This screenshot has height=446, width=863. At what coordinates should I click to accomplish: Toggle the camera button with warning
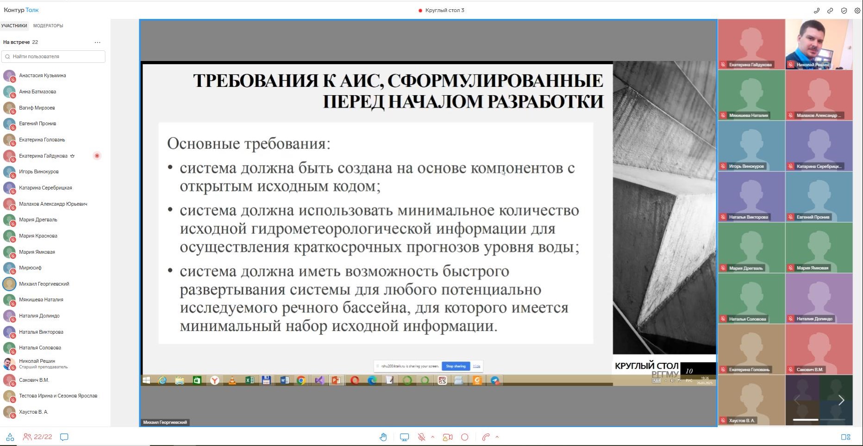tap(448, 437)
